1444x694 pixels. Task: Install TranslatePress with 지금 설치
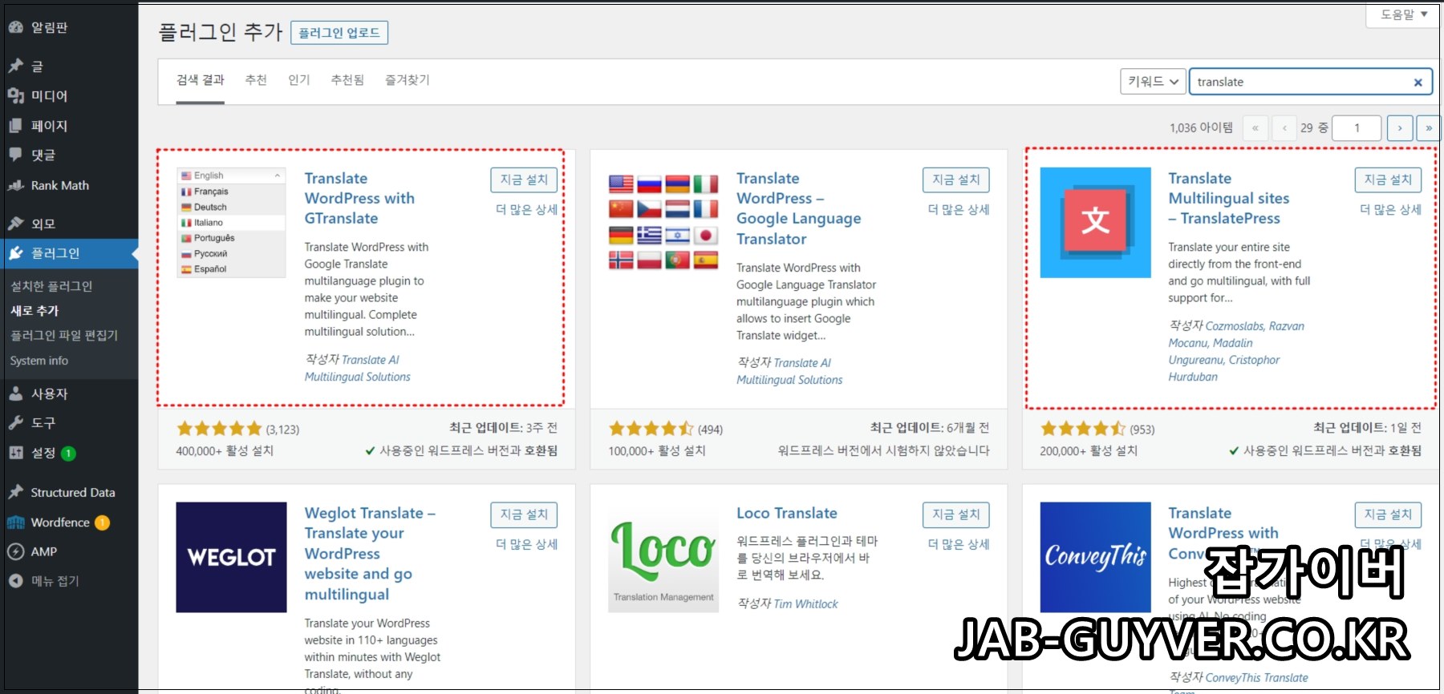click(x=1388, y=180)
